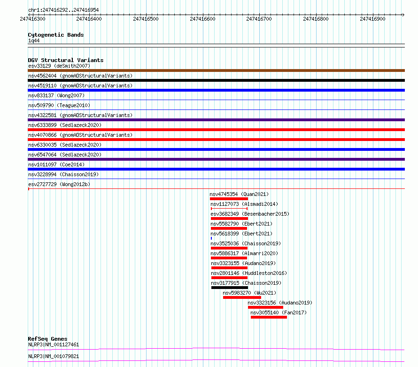Select the red nsv3055140 variant bar
The height and width of the screenshot is (367, 418).
269,317
